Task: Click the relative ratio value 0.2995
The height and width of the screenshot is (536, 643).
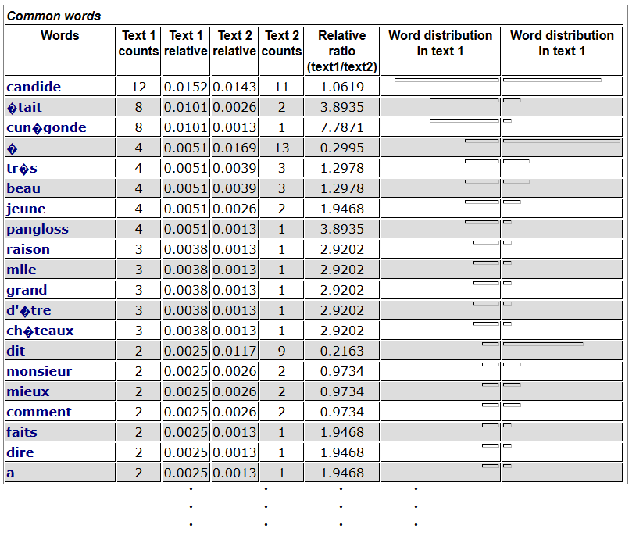Action: (x=342, y=148)
